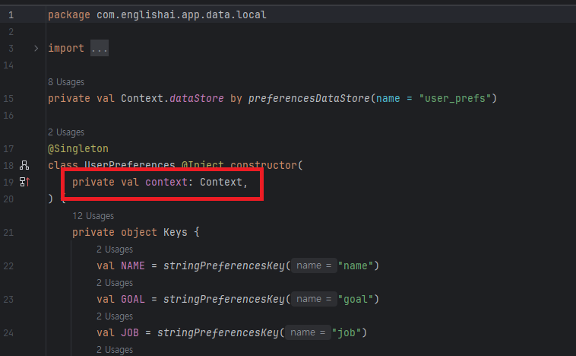The width and height of the screenshot is (576, 356).
Task: Click the gutter arrow icon on line 19
Action: (x=24, y=182)
